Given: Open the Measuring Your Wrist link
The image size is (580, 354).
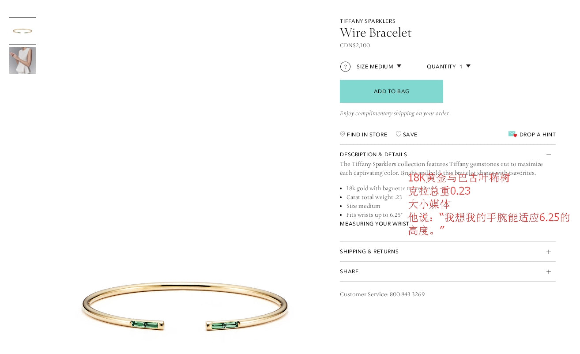Looking at the screenshot, I should coord(375,224).
